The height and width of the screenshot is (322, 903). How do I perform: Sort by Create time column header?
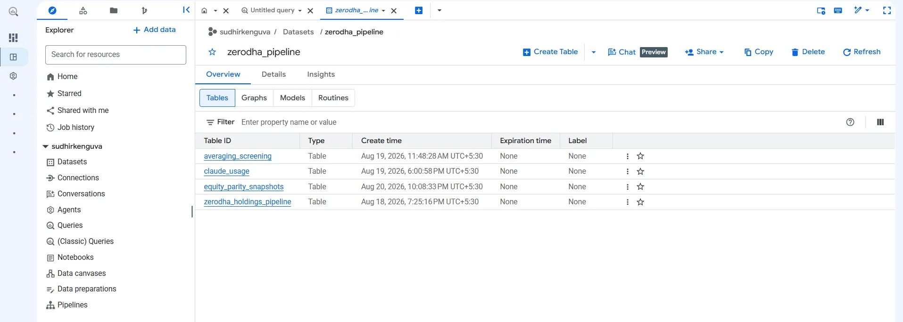(381, 141)
